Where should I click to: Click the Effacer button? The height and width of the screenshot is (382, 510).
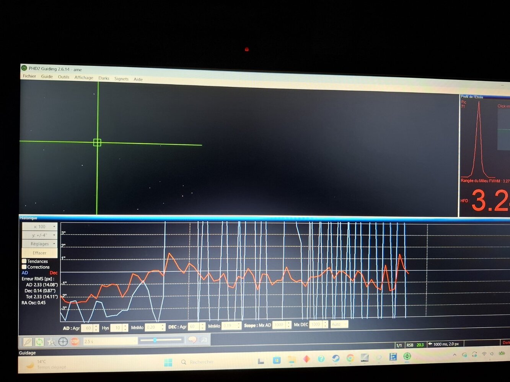pyautogui.click(x=40, y=253)
